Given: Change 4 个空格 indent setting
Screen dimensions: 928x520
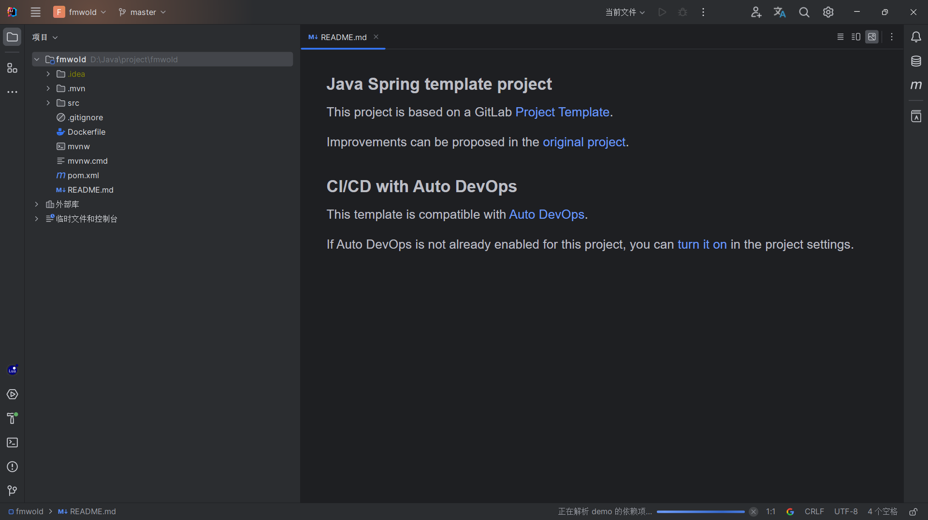Looking at the screenshot, I should tap(883, 511).
